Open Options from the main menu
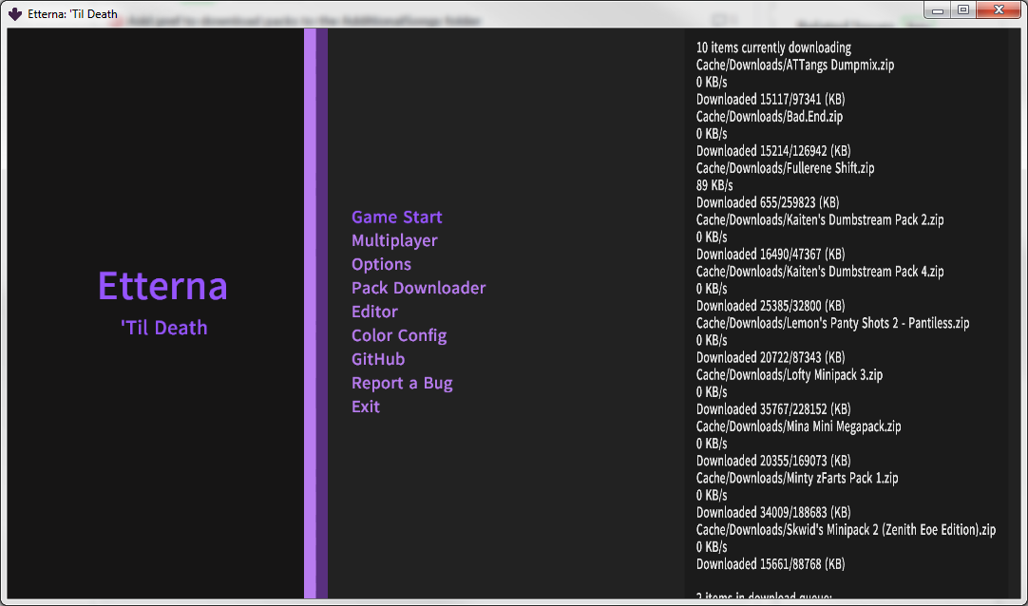Viewport: 1028px width, 606px height. point(381,264)
